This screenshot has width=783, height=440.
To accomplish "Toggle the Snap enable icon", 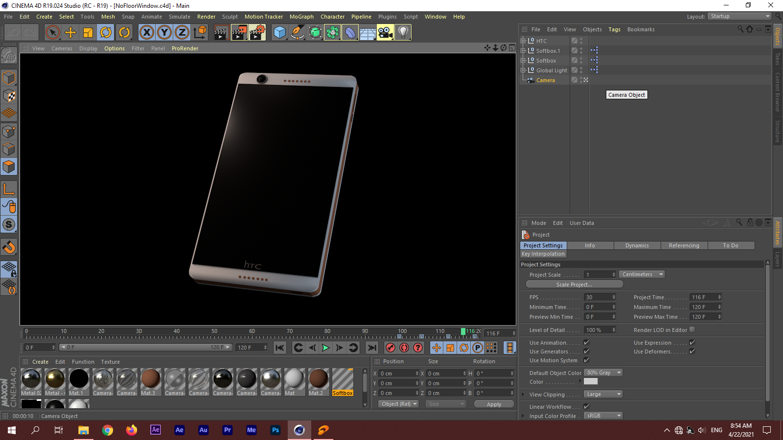I will point(9,224).
